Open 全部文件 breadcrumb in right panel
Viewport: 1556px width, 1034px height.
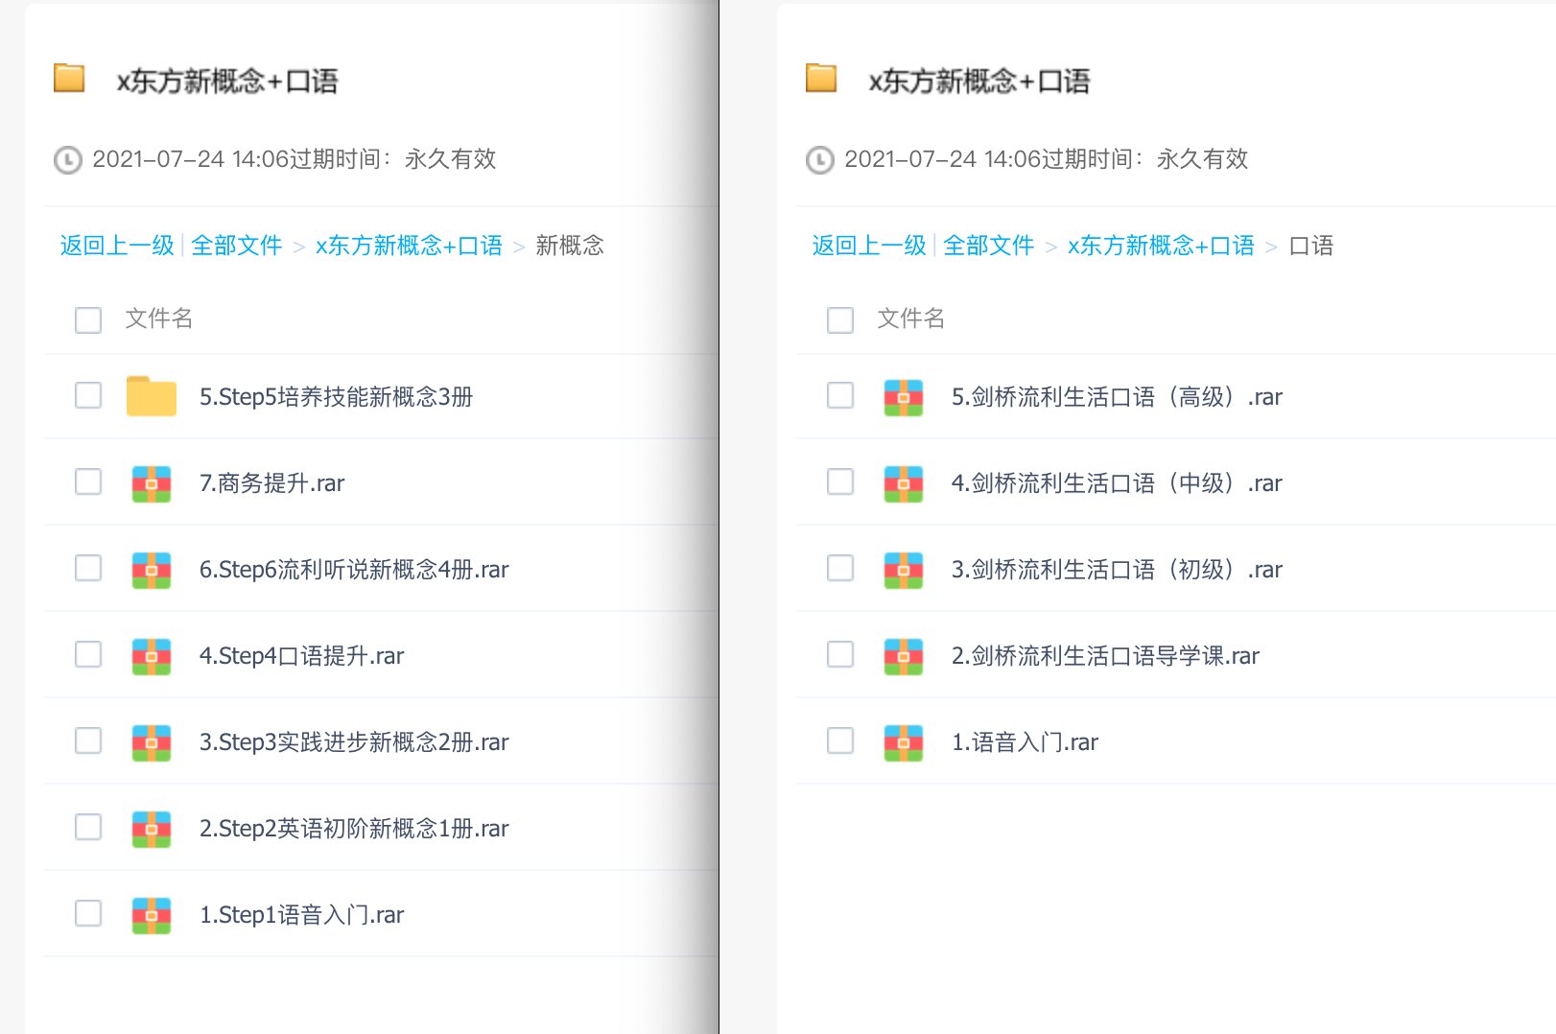[989, 246]
